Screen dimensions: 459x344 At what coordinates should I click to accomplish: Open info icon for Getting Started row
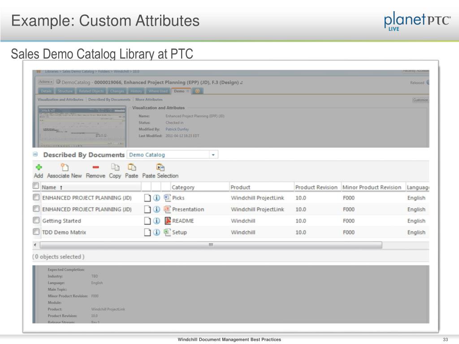pos(156,221)
